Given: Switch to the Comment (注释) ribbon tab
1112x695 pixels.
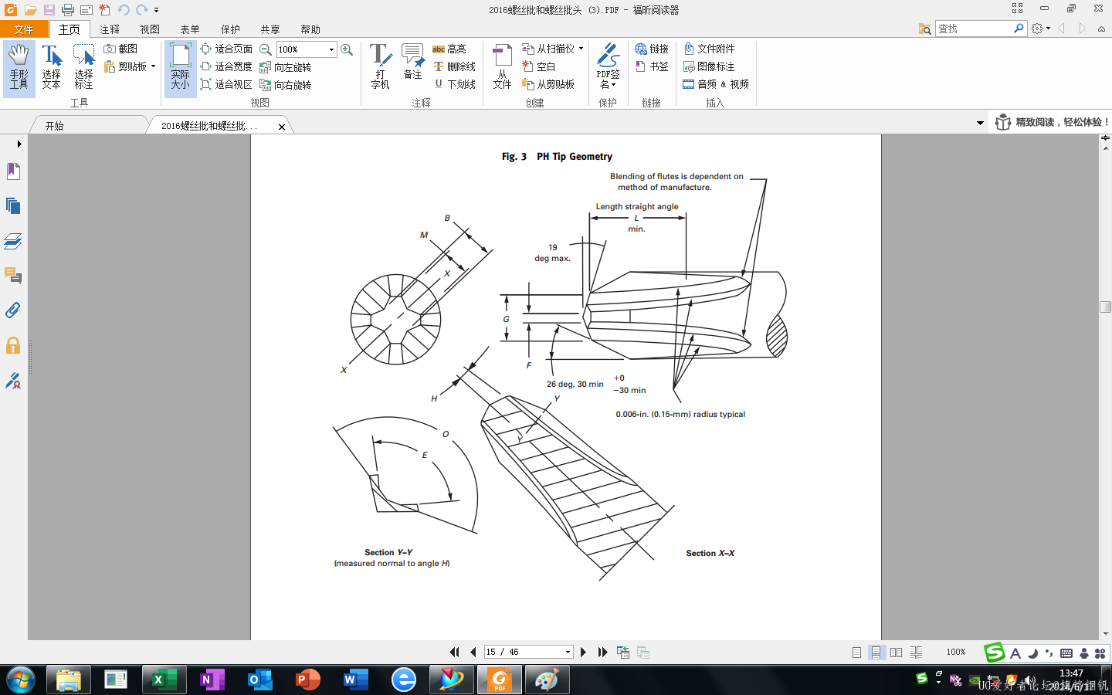Looking at the screenshot, I should point(110,29).
